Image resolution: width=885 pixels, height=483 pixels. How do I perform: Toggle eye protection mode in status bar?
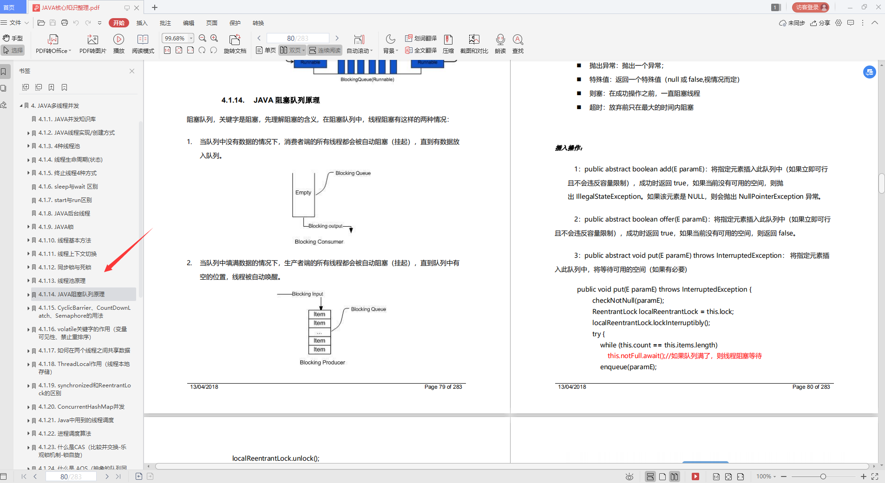629,476
